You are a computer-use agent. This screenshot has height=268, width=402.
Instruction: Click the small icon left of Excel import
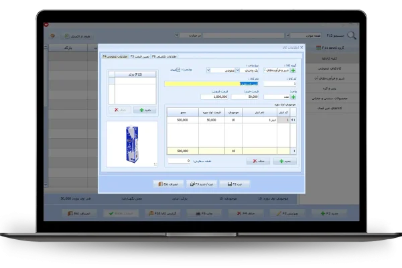(x=52, y=36)
